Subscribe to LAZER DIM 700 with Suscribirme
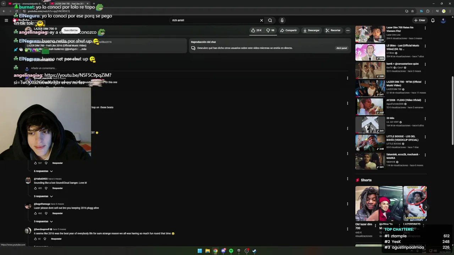Image resolution: width=454 pixels, height=255 pixels. pyautogui.click(x=71, y=30)
